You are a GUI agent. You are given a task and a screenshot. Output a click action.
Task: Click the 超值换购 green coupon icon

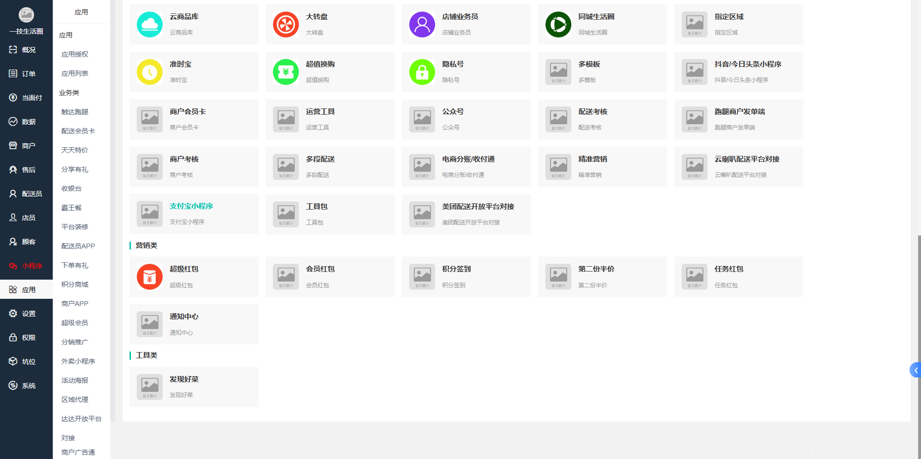point(286,72)
